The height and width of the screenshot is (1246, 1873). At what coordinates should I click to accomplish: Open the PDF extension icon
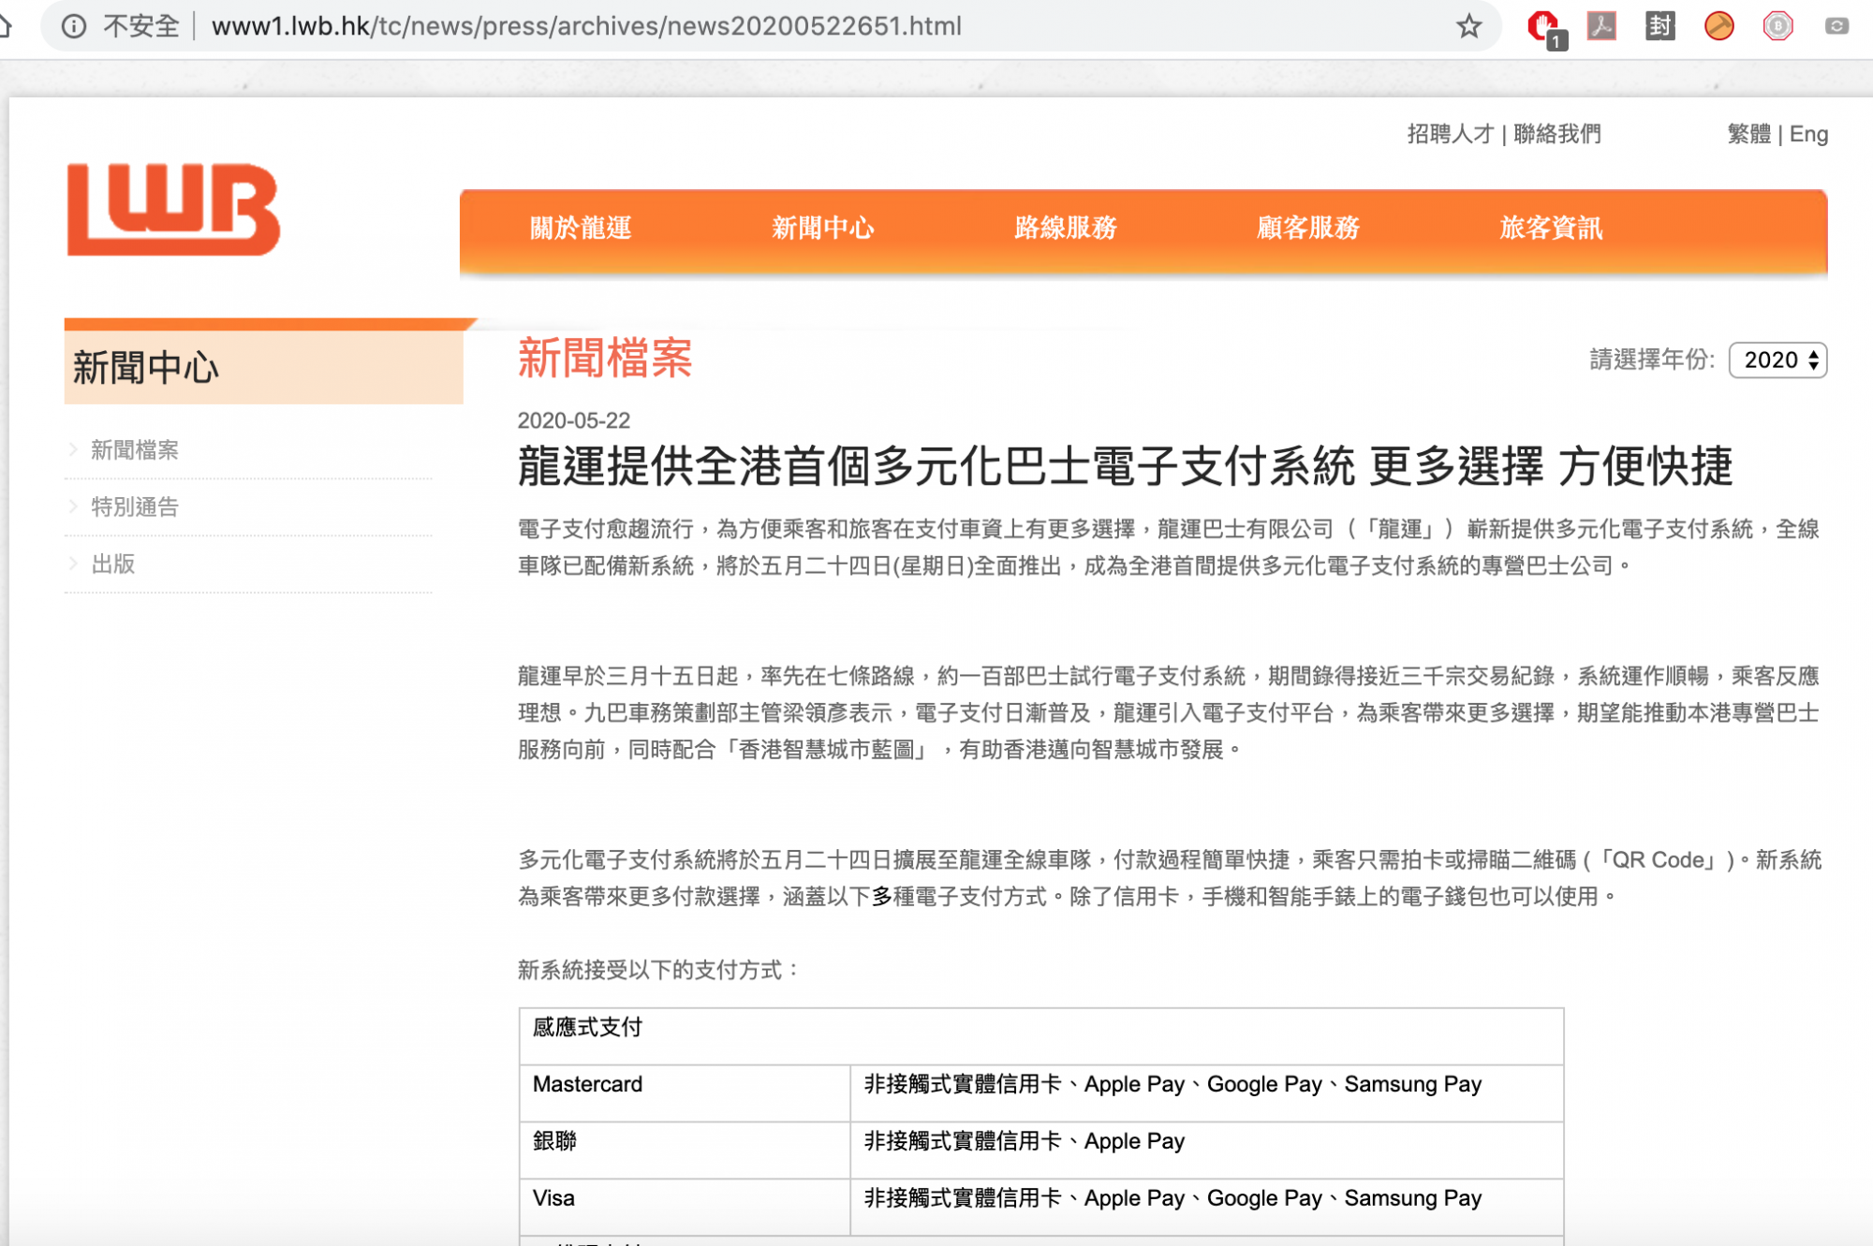tap(1601, 26)
